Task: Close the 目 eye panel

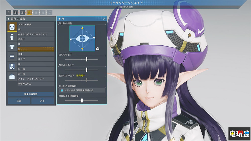Action: tap(104, 19)
